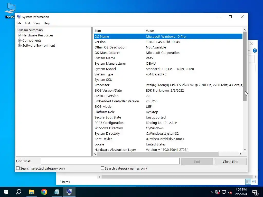Open the This PC desktop icon
The width and height of the screenshot is (263, 197).
[10, 10]
